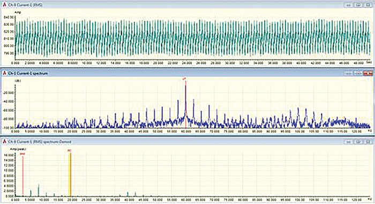The width and height of the screenshot is (375, 204).
Task: Select the red line-frequency marker at 60 Hz
Action: [185, 104]
